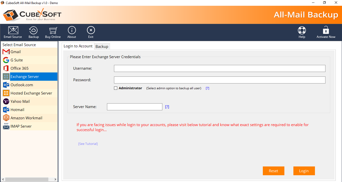
Task: Choose the Hotmail icon
Action: point(6,110)
